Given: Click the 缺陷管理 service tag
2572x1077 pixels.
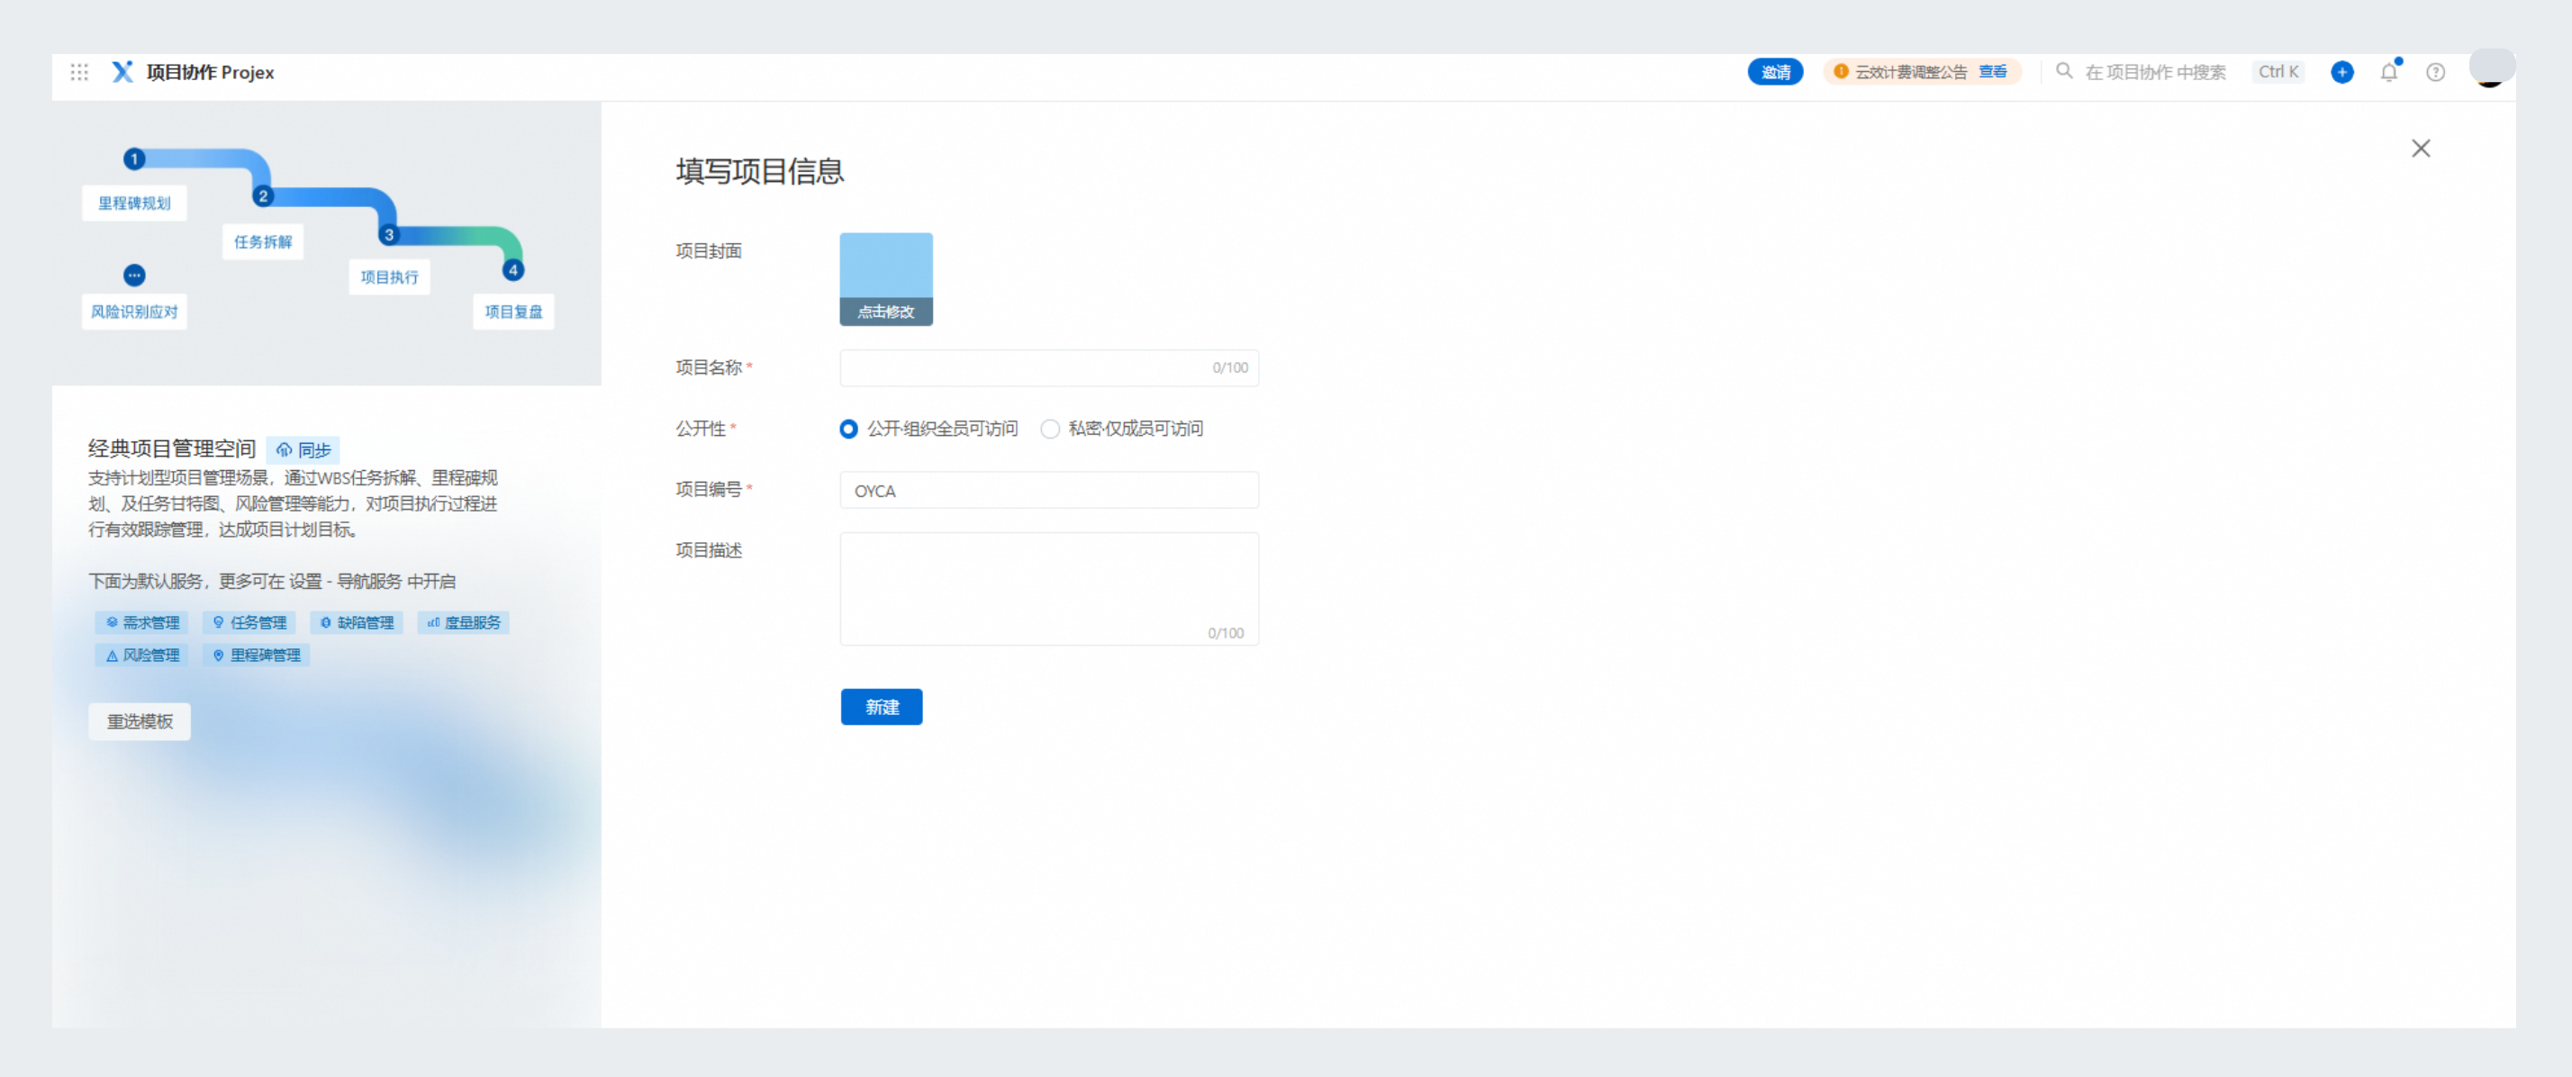Looking at the screenshot, I should click(x=357, y=623).
